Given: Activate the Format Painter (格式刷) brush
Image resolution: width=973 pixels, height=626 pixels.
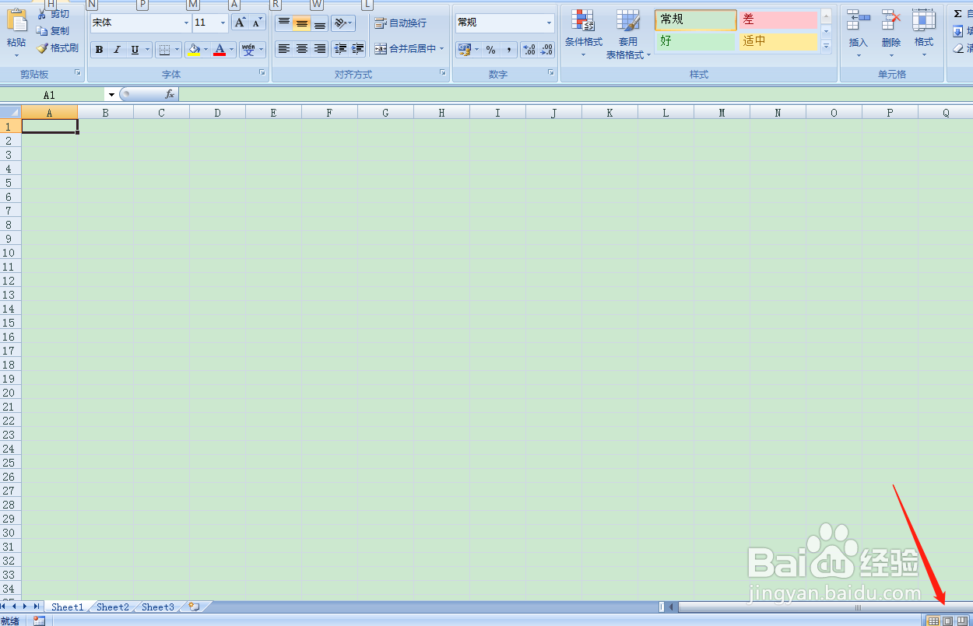Looking at the screenshot, I should tap(58, 48).
